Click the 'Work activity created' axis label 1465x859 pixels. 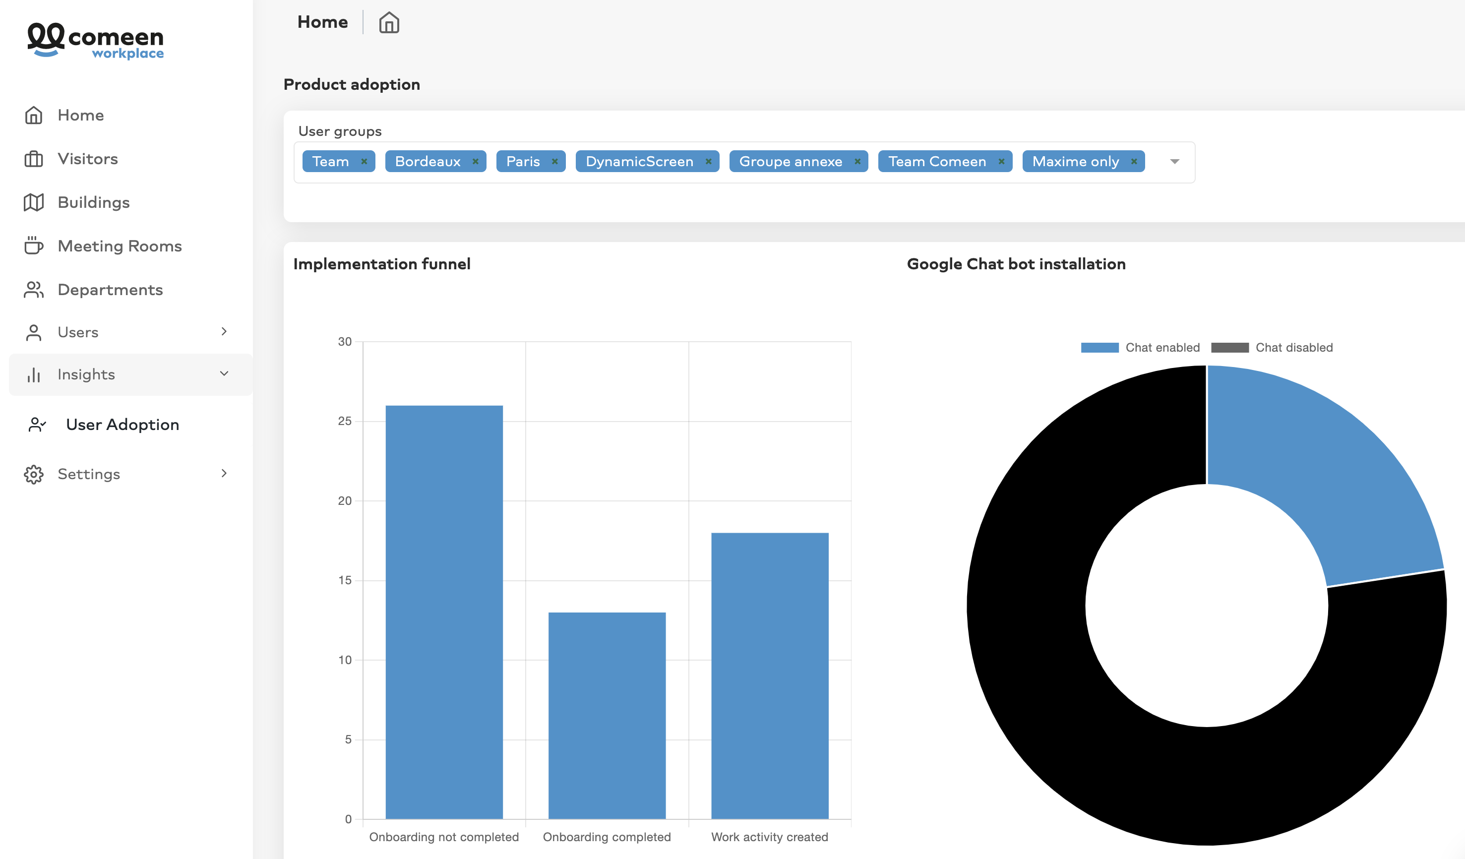tap(770, 837)
